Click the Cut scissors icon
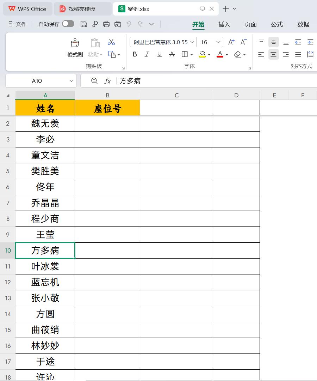The width and height of the screenshot is (317, 381). pyautogui.click(x=111, y=42)
